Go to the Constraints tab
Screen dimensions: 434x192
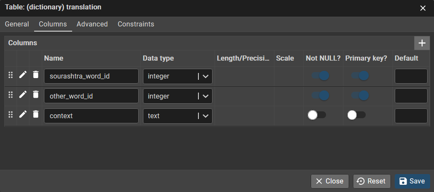(x=136, y=24)
